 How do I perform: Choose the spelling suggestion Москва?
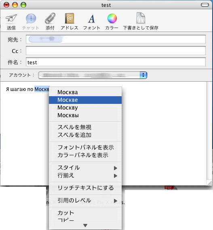pyautogui.click(x=85, y=92)
